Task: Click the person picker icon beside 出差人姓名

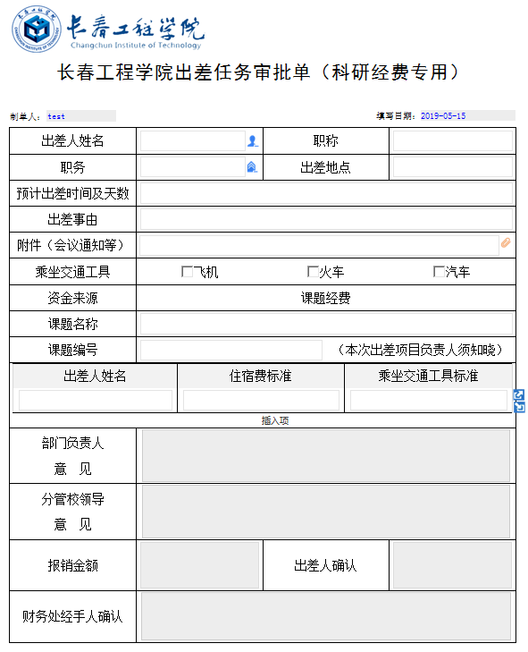Action: (x=253, y=141)
